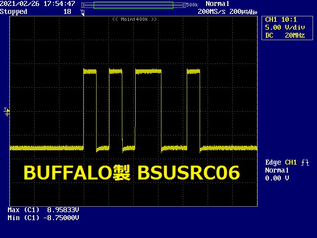
Task: Click the date and time stamp
Action: [x=38, y=3]
